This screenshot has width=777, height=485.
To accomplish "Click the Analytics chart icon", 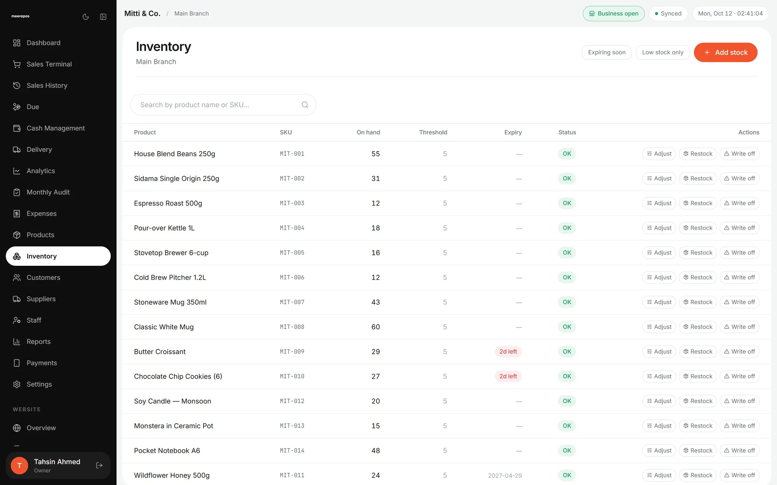I will (17, 171).
